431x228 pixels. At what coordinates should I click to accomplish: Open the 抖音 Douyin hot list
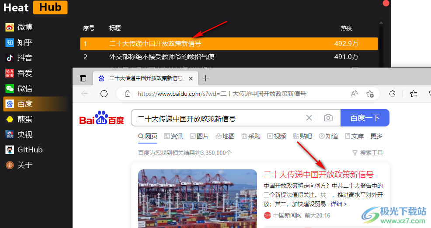click(x=19, y=58)
